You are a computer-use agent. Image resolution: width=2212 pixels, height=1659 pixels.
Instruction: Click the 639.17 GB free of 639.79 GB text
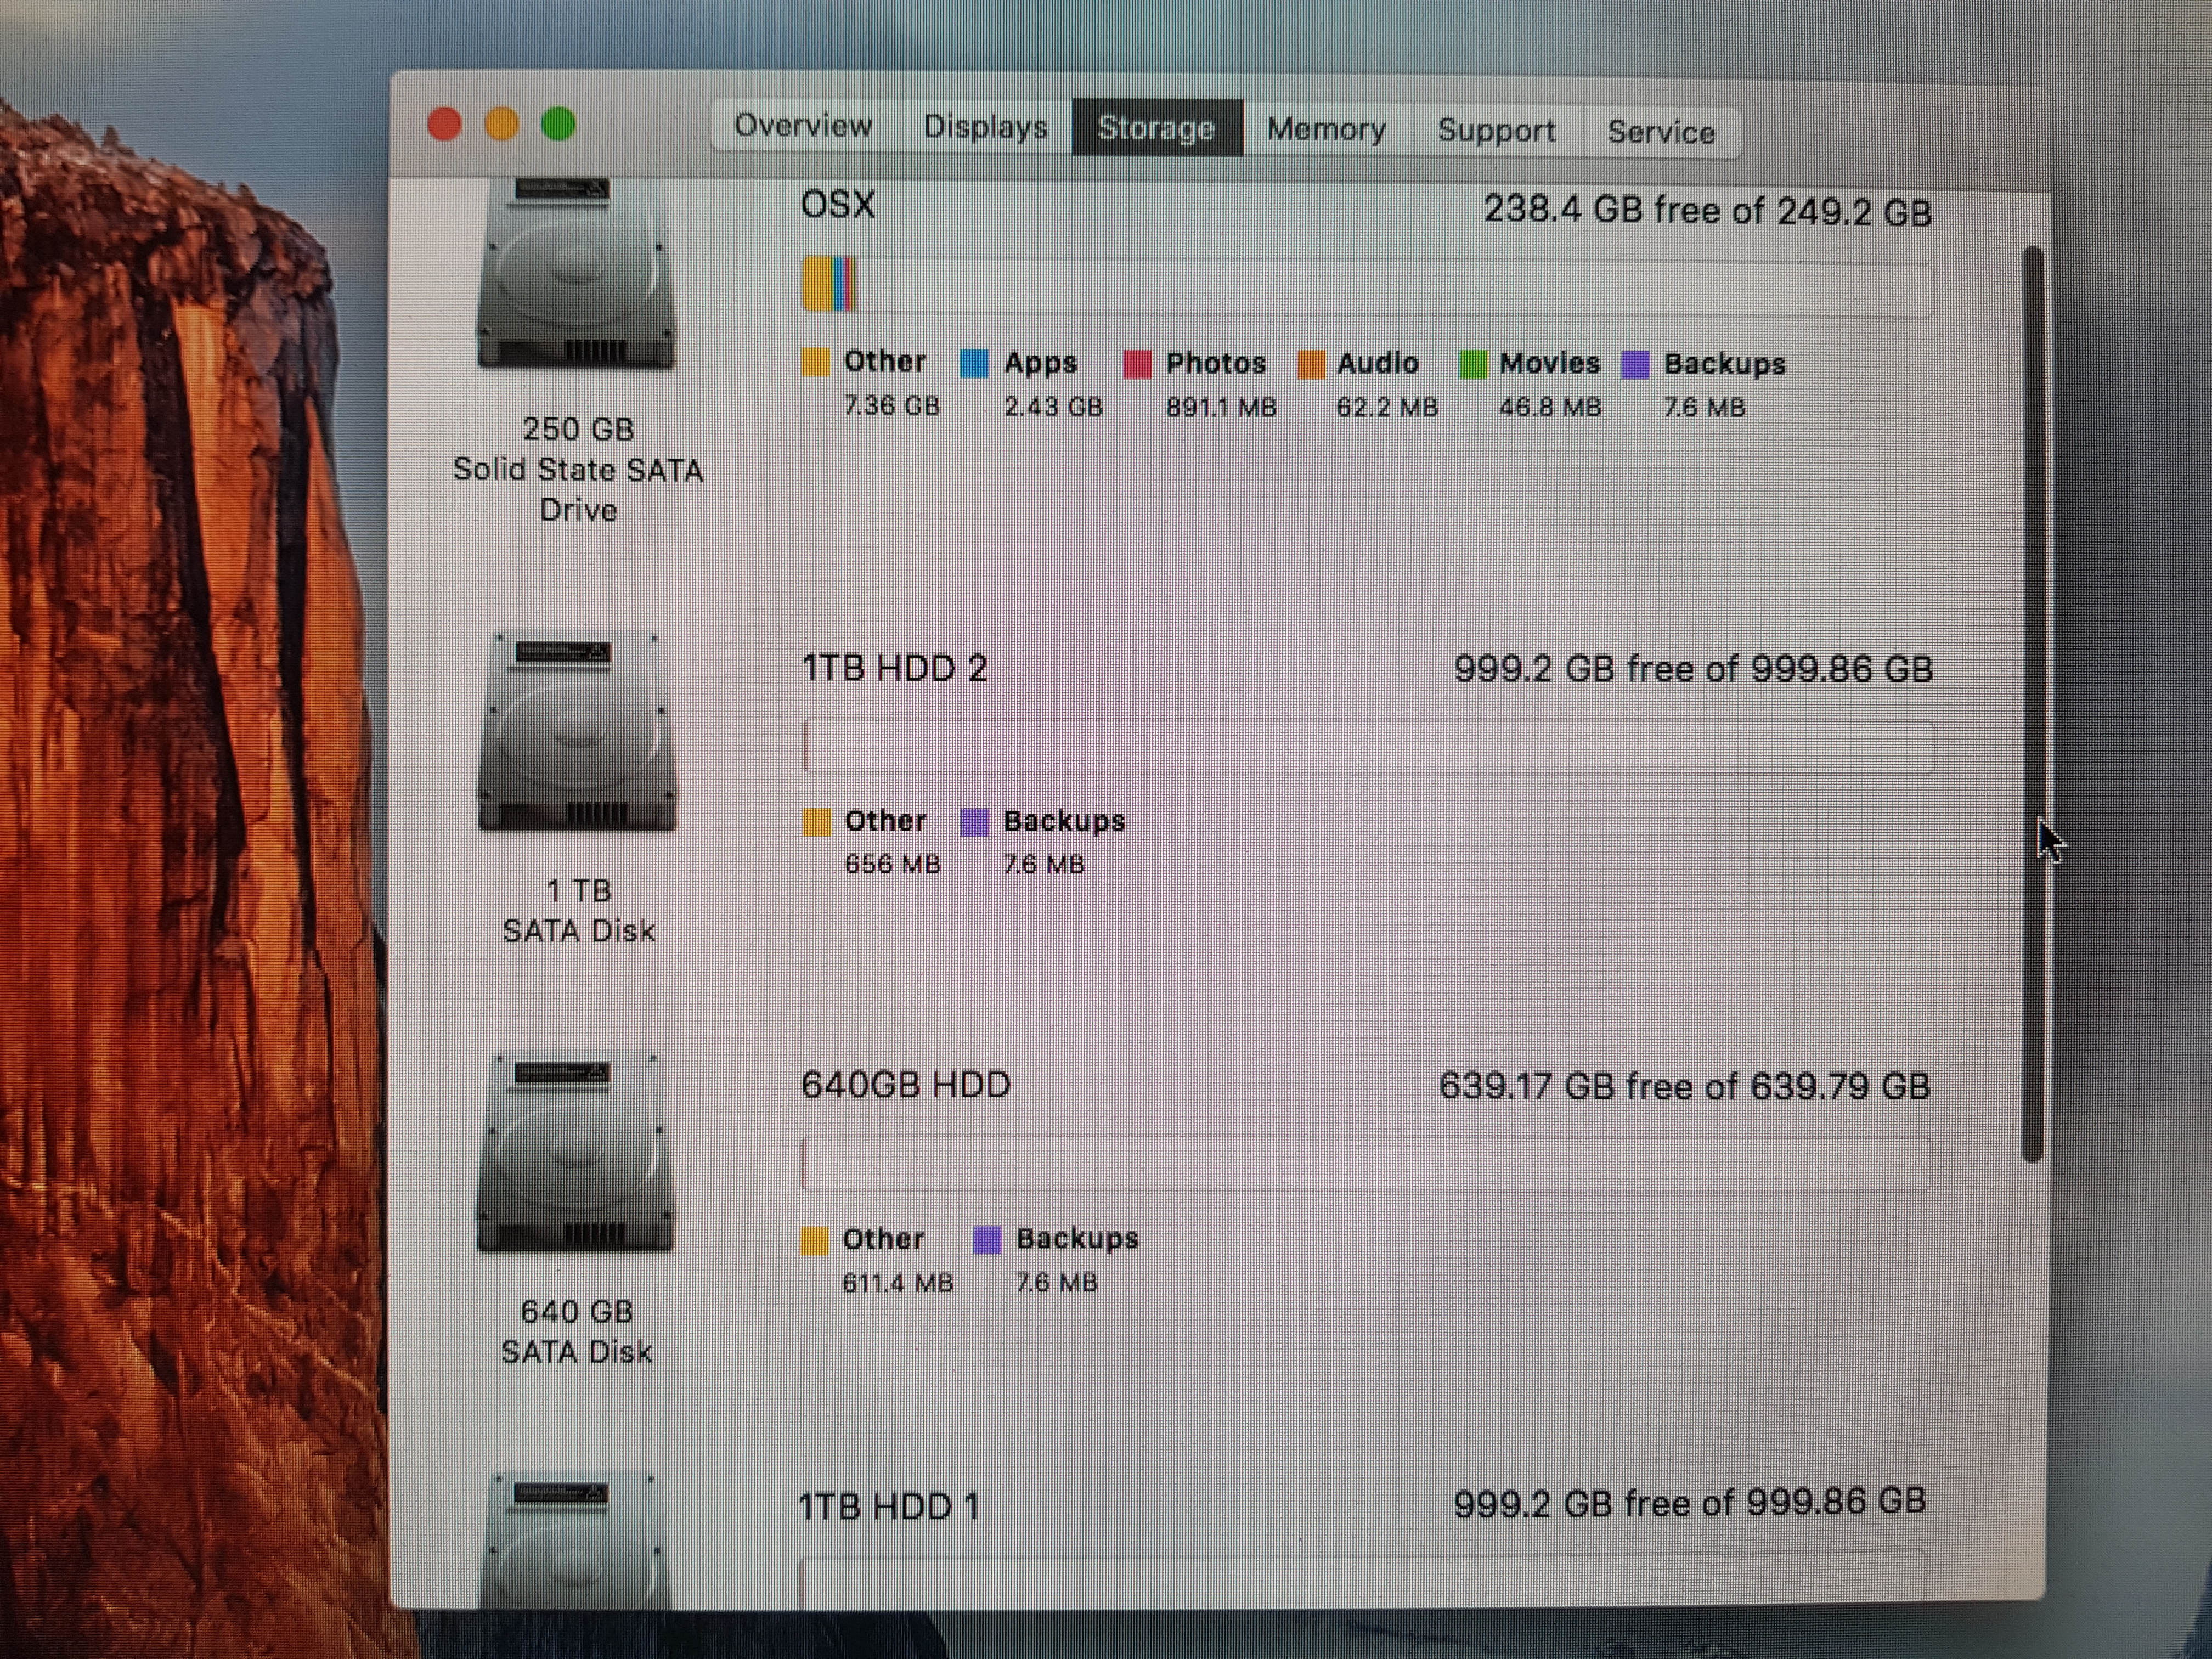click(x=1684, y=1086)
